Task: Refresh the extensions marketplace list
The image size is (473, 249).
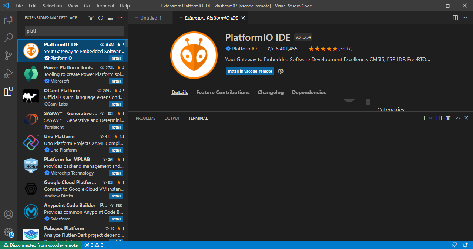Action: pos(101,18)
